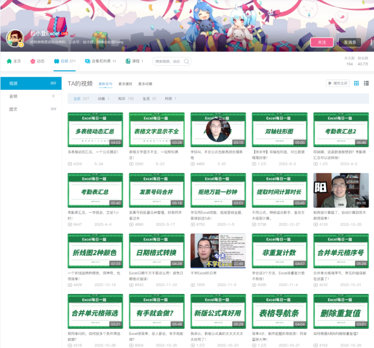Click play-count icon beside 1925

coord(193,285)
